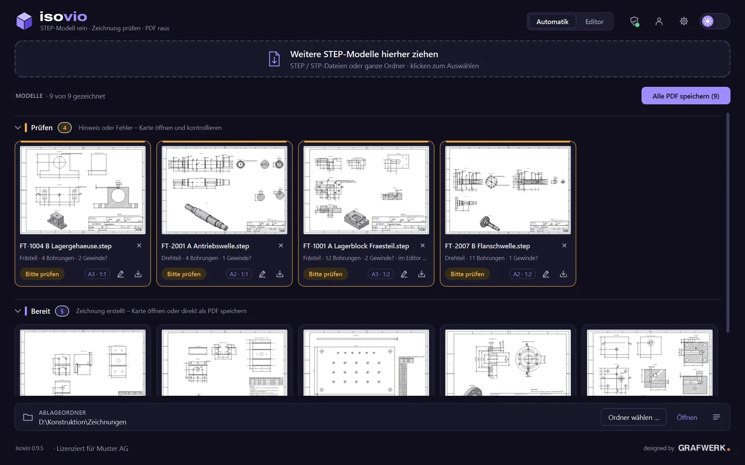The width and height of the screenshot is (745, 465).
Task: Open the folder options menu icon
Action: [717, 417]
